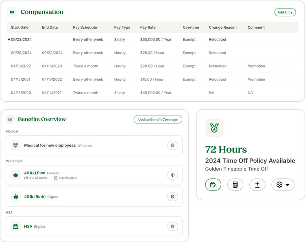305x242 pixels.
Task: Expand the time off settings gear dropdown
Action: click(x=283, y=184)
